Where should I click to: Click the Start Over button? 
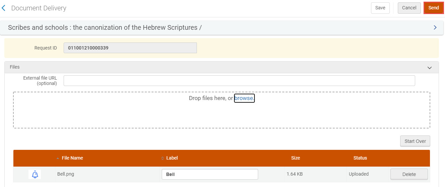point(415,141)
